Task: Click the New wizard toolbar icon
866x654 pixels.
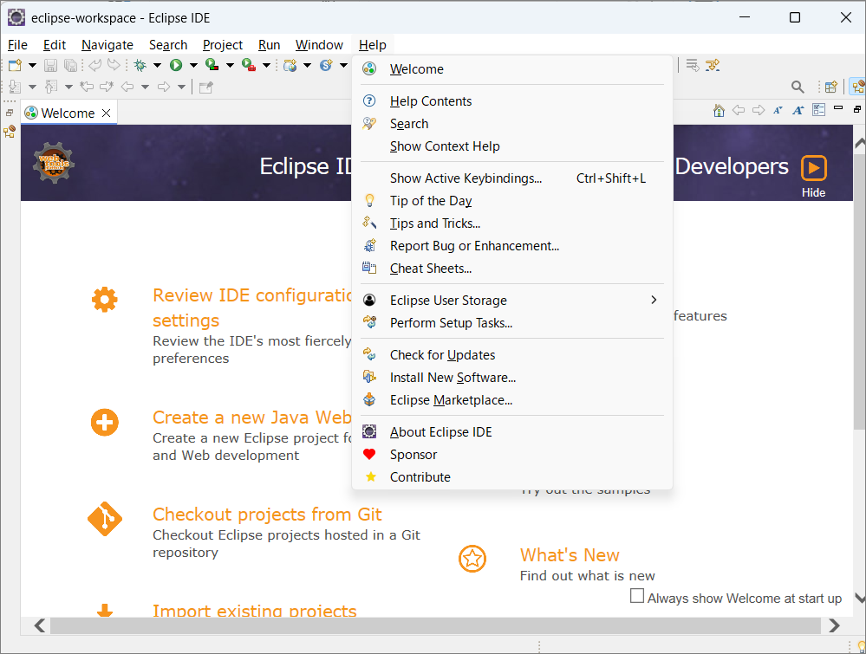Action: (x=15, y=65)
